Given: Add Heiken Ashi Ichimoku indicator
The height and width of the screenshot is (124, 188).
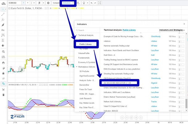Looking at the screenshot, I should [112, 101].
